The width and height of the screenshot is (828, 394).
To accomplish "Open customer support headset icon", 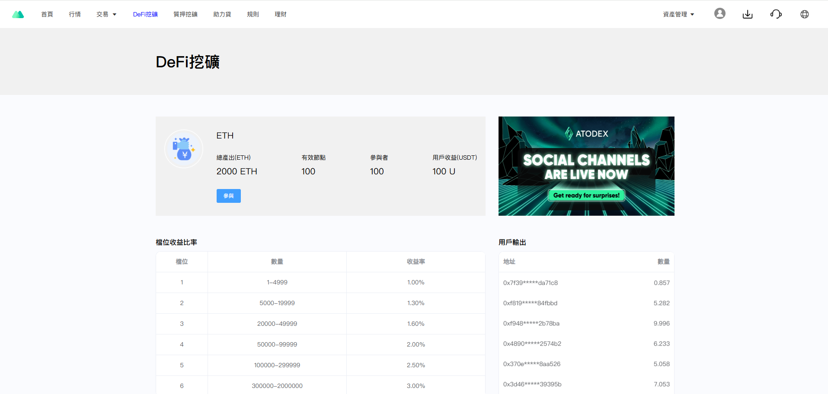I will coord(776,14).
